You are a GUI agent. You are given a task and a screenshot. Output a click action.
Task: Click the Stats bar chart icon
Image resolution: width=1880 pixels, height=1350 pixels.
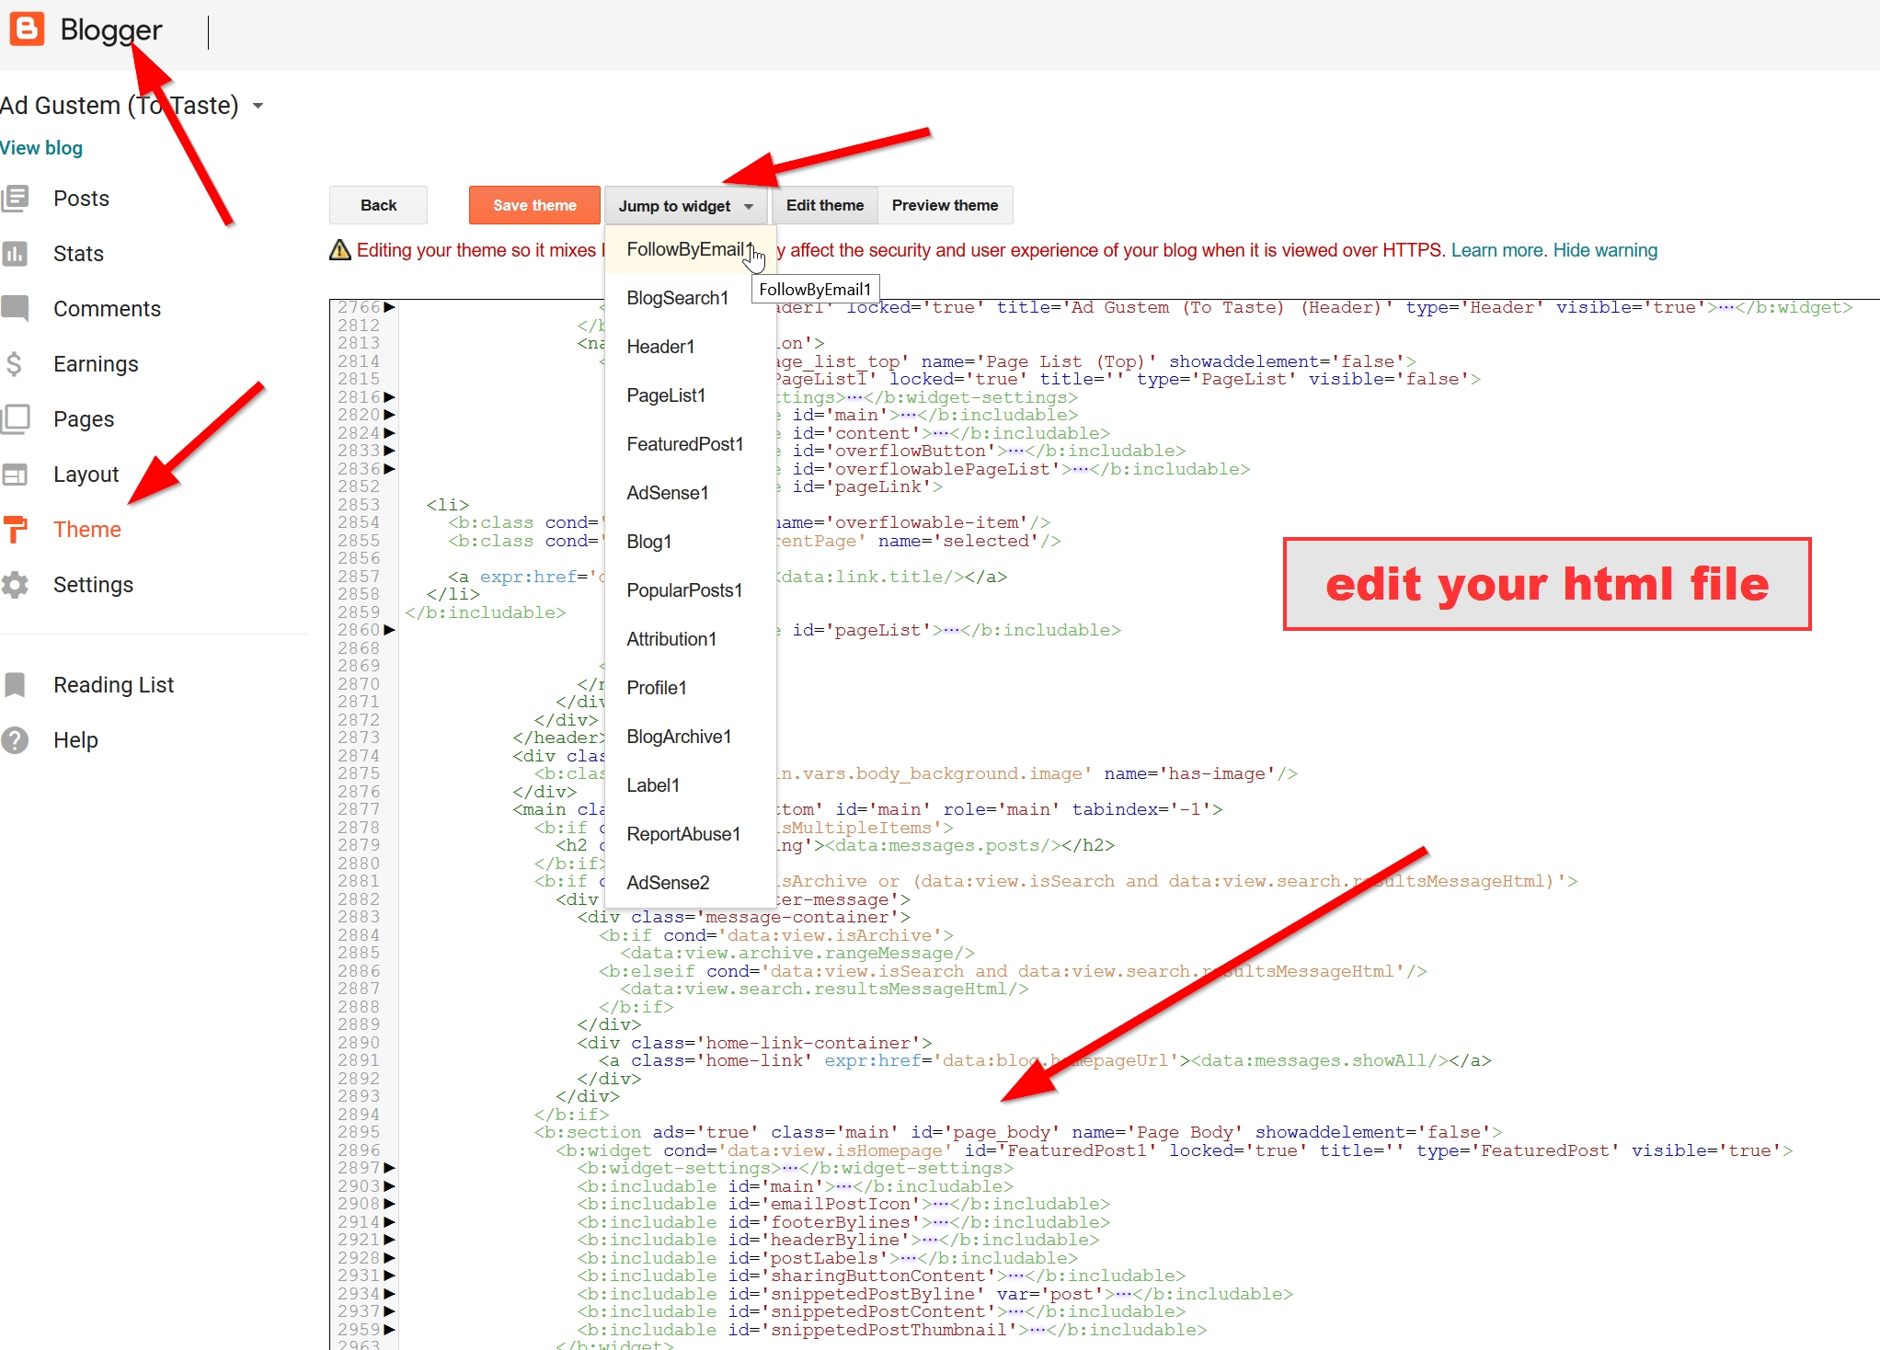click(16, 254)
